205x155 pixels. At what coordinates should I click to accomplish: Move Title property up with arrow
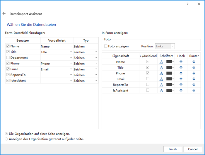[181, 68]
